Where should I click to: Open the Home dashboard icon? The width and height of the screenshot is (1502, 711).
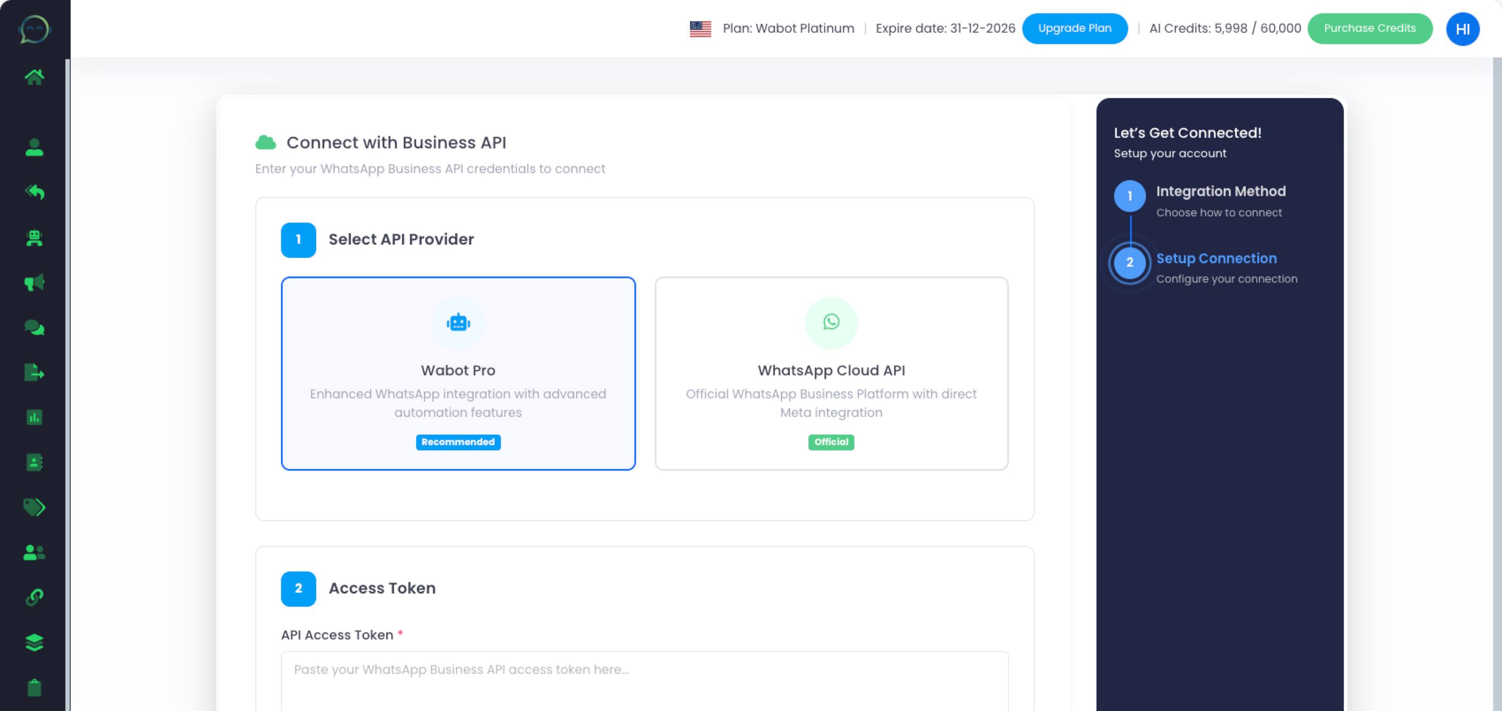(x=34, y=77)
